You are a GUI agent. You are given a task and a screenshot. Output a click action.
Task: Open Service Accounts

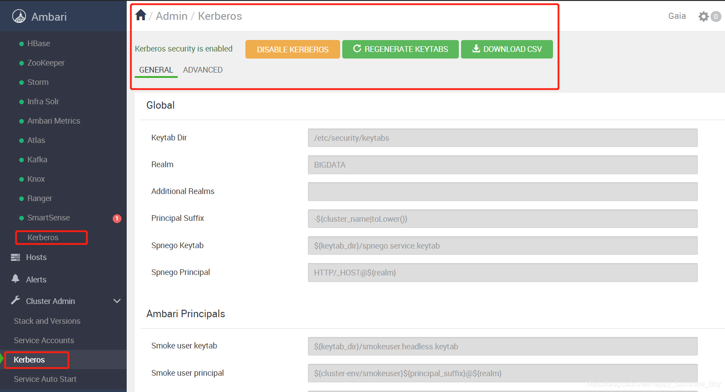pyautogui.click(x=44, y=341)
